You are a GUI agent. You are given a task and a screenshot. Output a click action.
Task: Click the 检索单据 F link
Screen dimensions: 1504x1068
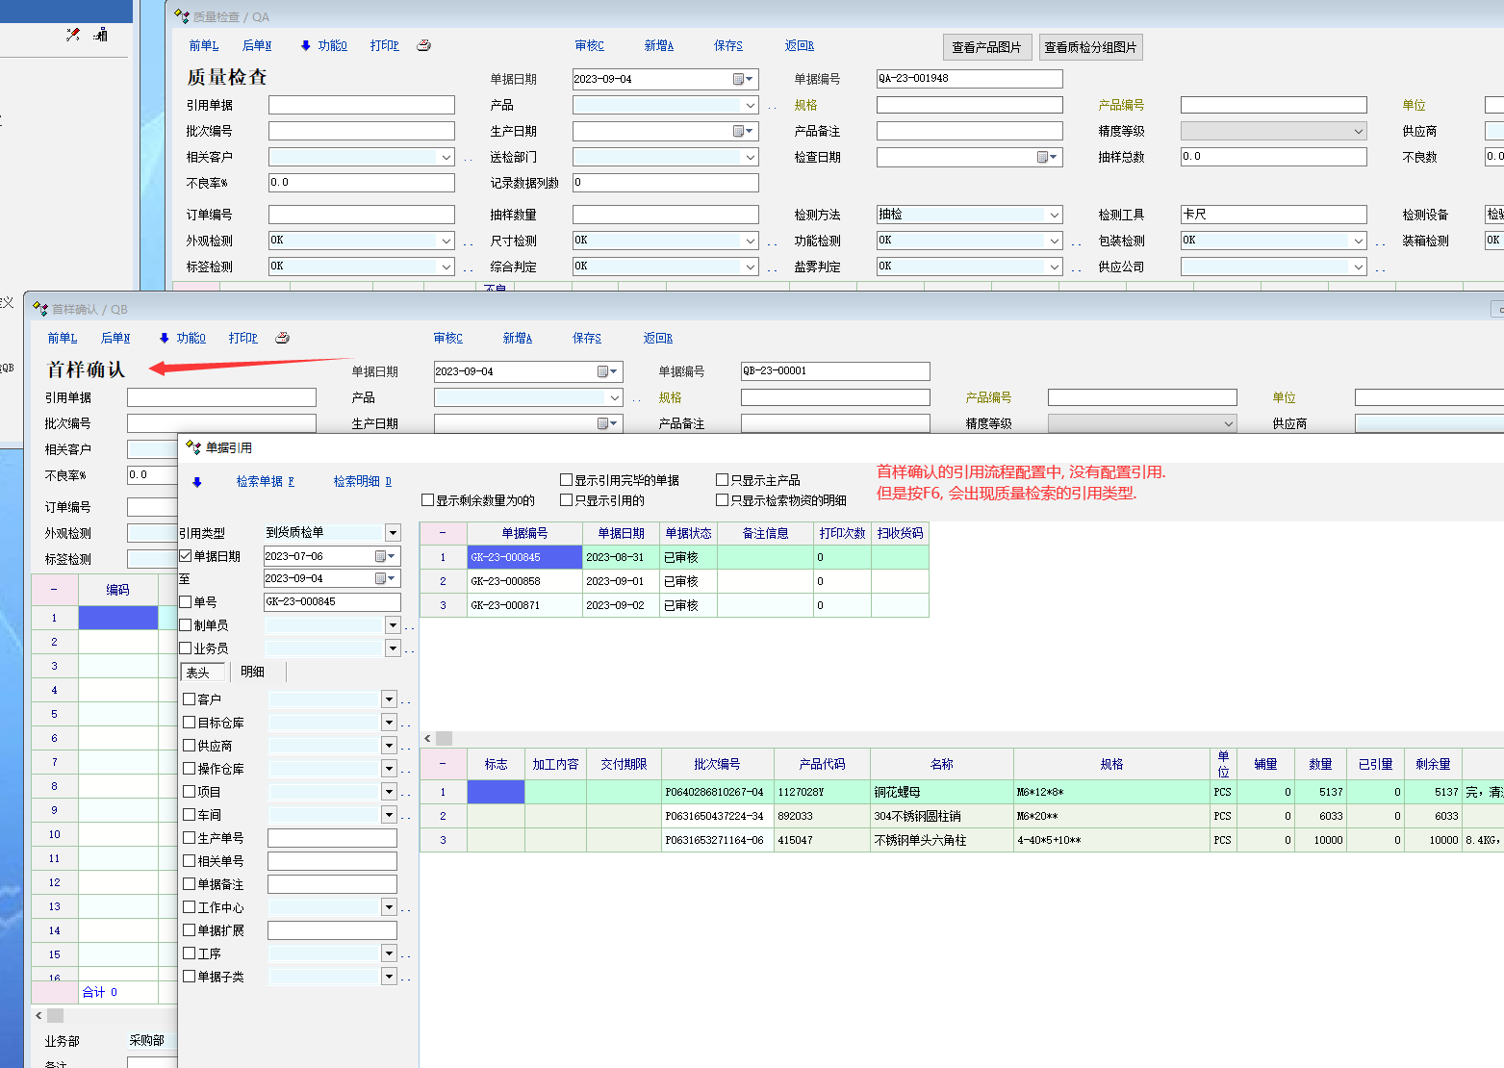pos(265,481)
